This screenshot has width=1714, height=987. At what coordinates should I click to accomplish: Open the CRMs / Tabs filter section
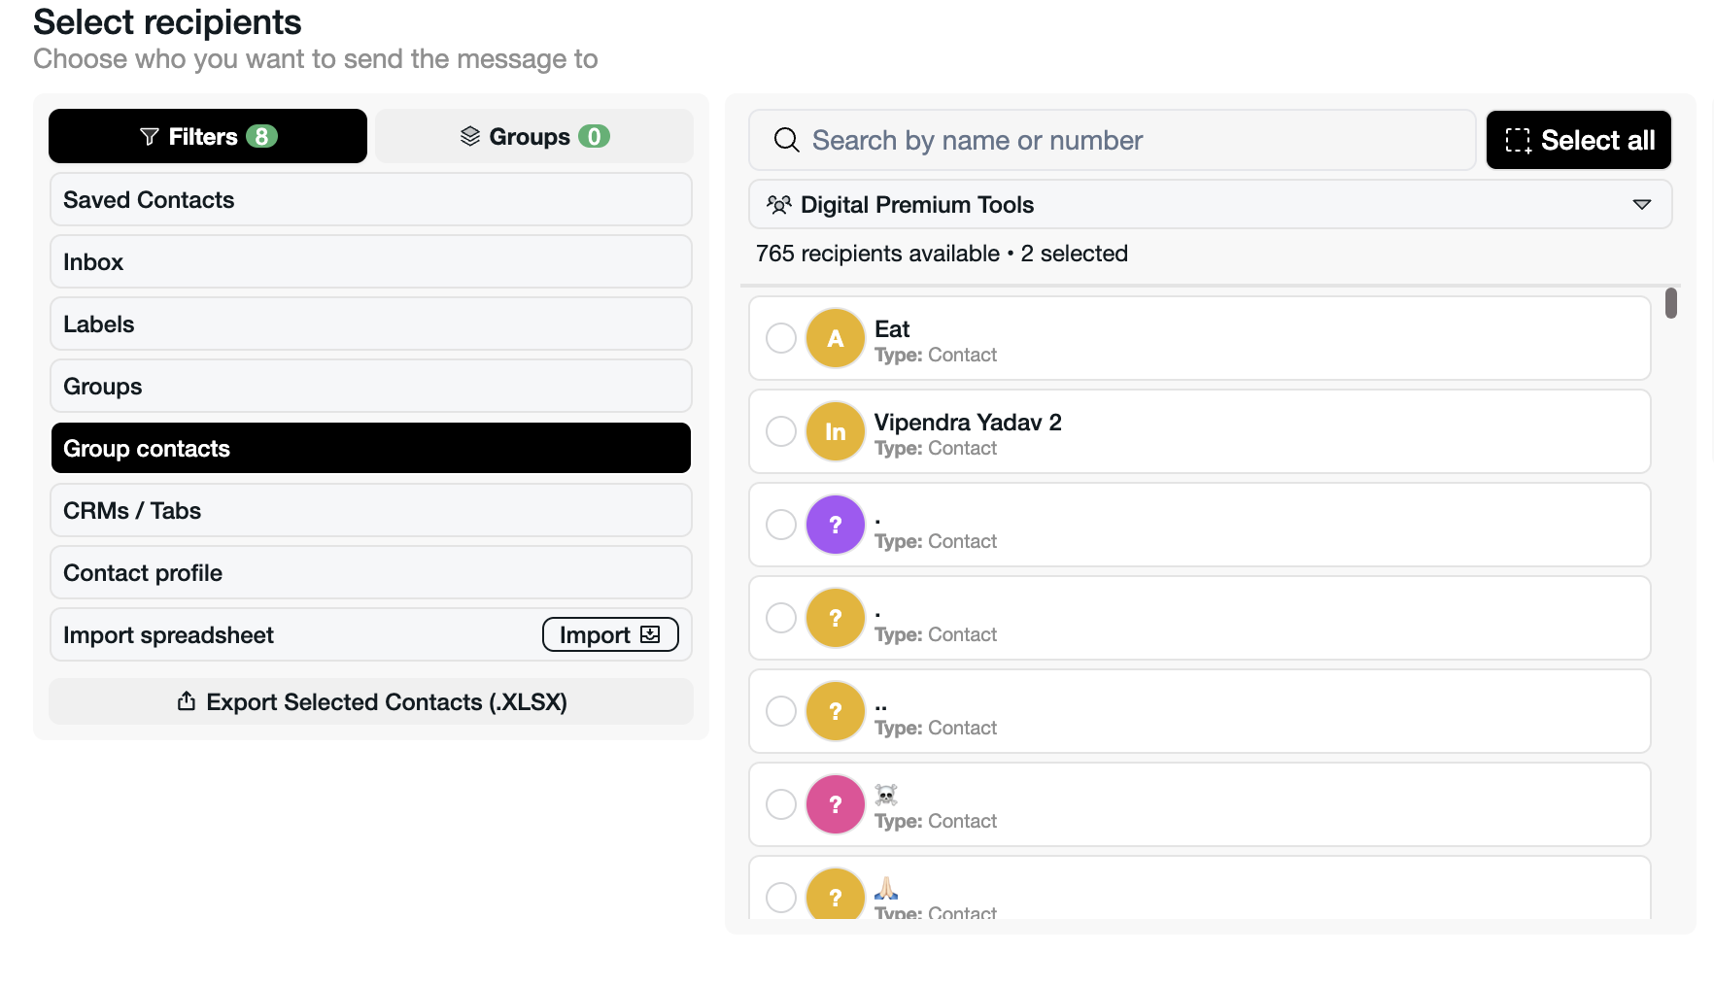tap(370, 511)
